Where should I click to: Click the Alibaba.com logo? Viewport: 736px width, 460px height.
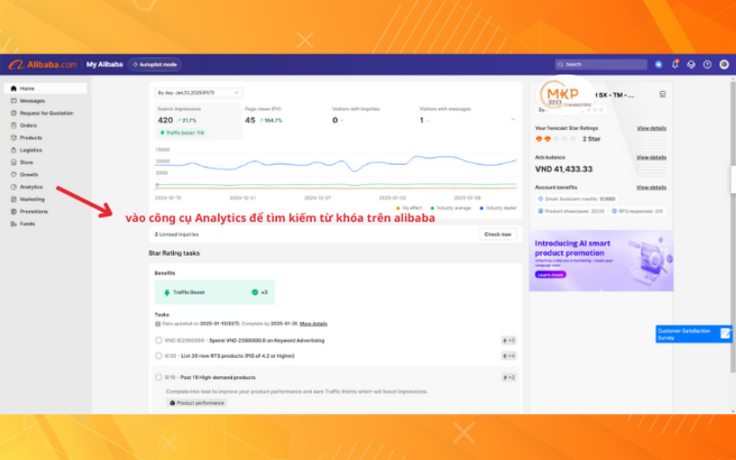[x=42, y=64]
